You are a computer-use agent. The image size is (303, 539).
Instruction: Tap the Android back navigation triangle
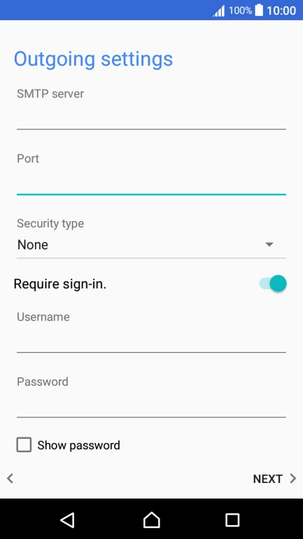tap(68, 519)
